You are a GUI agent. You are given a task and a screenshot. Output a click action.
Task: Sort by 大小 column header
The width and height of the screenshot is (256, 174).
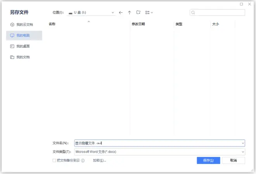215,24
